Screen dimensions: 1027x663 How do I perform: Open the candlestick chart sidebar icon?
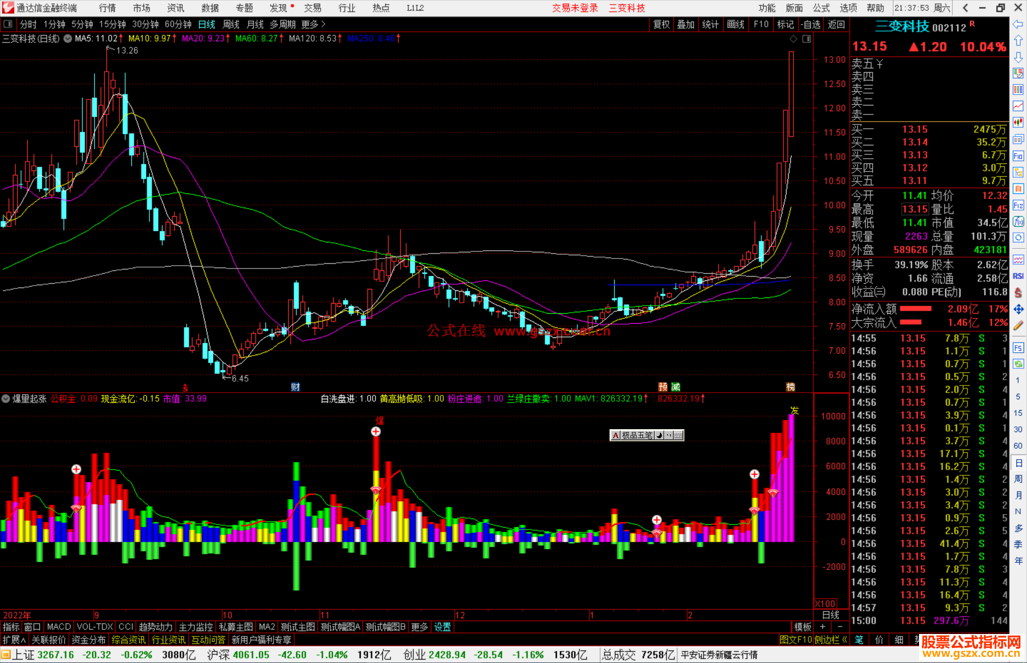(x=1018, y=122)
